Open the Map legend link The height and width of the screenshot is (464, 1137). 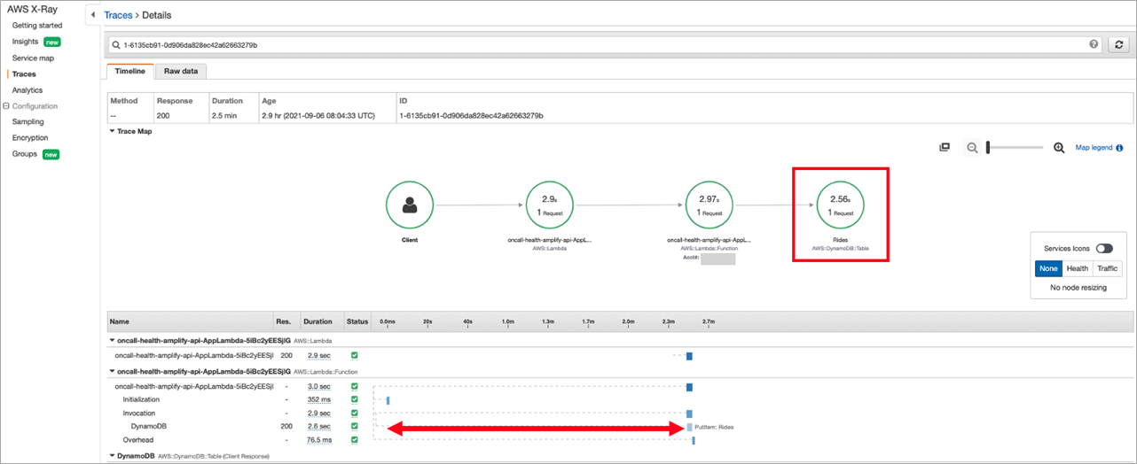pos(1094,148)
